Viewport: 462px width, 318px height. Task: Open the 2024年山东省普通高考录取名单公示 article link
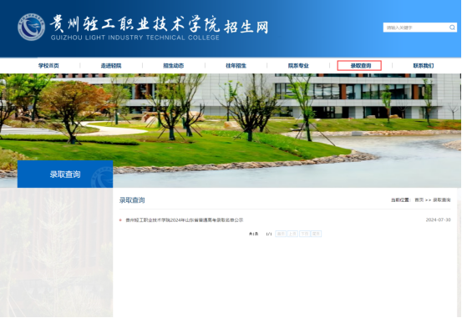(185, 220)
